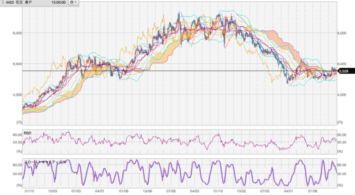Image resolution: width=355 pixels, height=195 pixels.
Task: Click the 10/06 date marker on time axis
Action: click(x=147, y=192)
